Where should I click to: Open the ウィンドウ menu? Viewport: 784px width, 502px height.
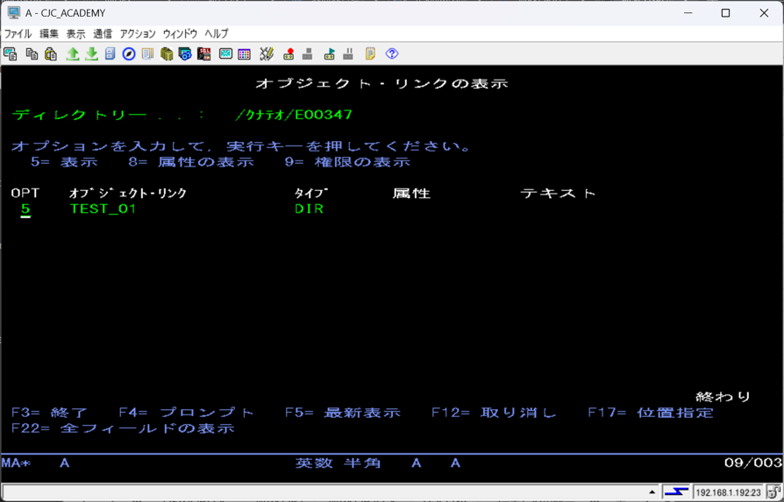click(x=180, y=34)
